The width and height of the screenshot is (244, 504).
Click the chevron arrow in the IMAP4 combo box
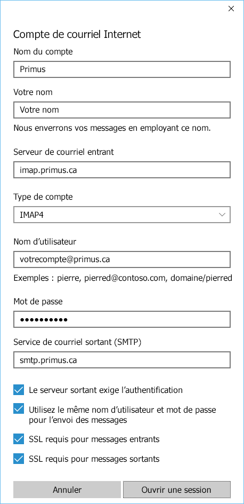tap(222, 215)
